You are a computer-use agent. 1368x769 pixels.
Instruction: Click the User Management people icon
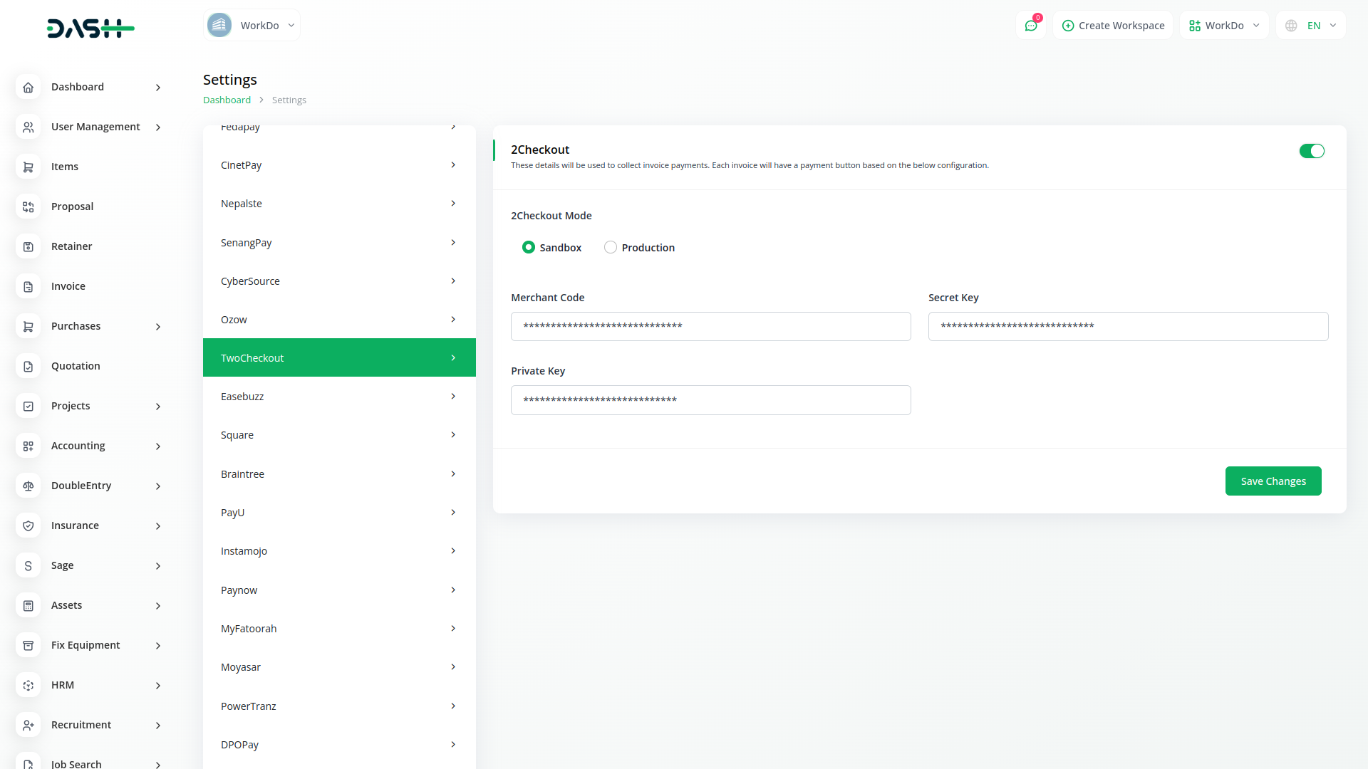(28, 127)
